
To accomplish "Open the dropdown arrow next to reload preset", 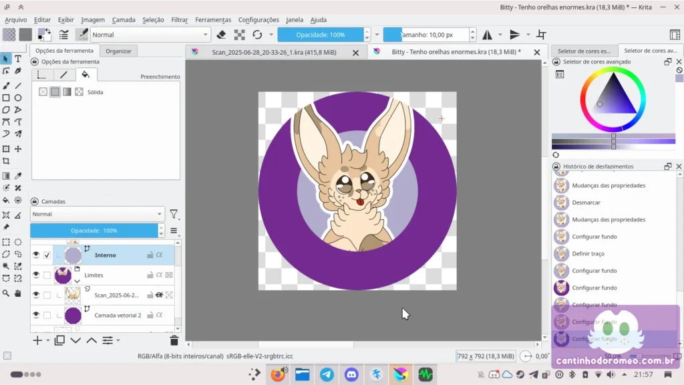I will pyautogui.click(x=271, y=35).
